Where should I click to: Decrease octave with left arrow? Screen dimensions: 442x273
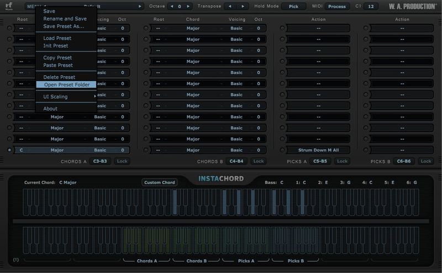coord(171,7)
